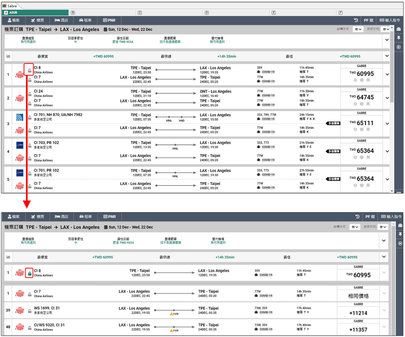
Task: Toggle the CI 7 lock in the TWD 64745 itinerary
Action: [x=30, y=103]
